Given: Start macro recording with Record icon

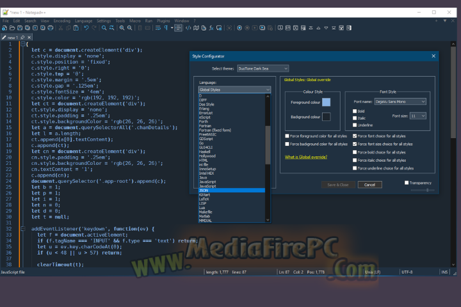Looking at the screenshot, I should [x=239, y=28].
